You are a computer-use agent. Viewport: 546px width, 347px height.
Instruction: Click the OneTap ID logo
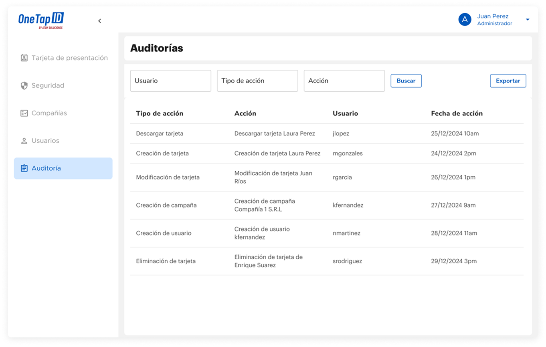pyautogui.click(x=41, y=20)
